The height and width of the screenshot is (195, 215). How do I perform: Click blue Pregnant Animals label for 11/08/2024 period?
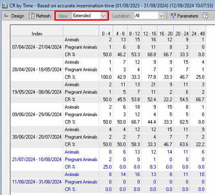tap(81, 182)
